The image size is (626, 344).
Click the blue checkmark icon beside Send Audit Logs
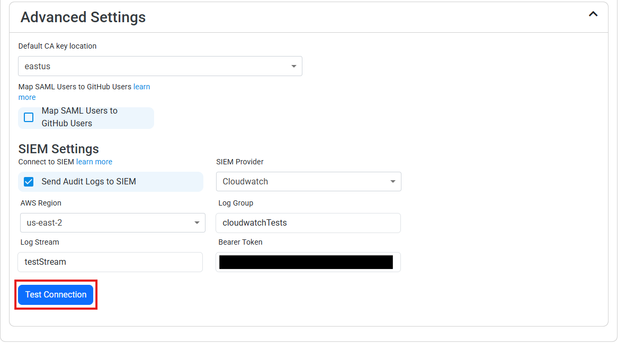point(28,181)
